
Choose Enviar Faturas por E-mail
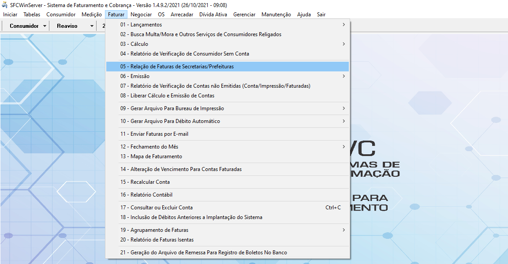coord(154,134)
